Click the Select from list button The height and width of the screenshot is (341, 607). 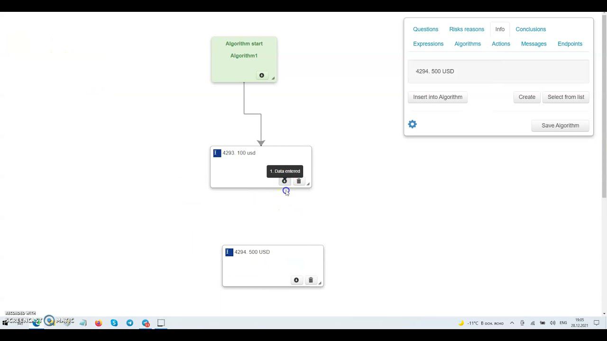point(566,97)
